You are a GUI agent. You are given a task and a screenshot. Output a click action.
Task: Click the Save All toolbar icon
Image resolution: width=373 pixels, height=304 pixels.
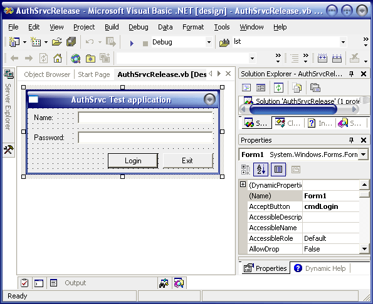coord(71,42)
